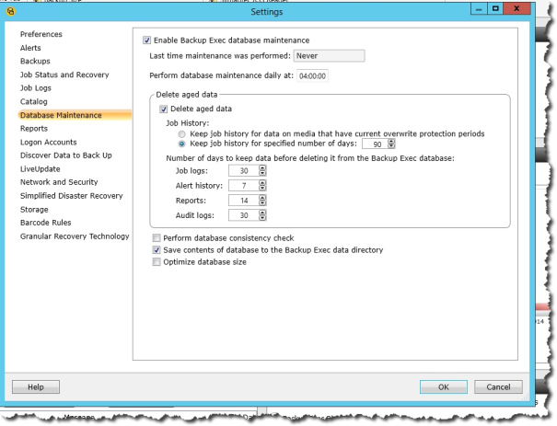Viewport: 557px width, 426px height.
Task: Select keep history for overwrite protection periods
Action: coord(181,134)
